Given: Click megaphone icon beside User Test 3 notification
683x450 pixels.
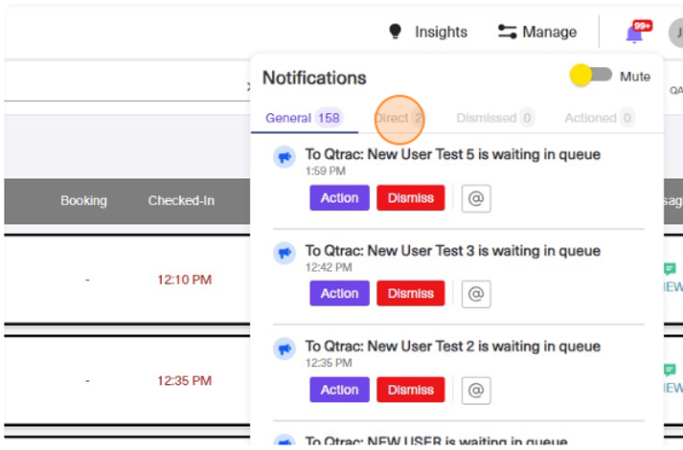Looking at the screenshot, I should click(x=285, y=253).
